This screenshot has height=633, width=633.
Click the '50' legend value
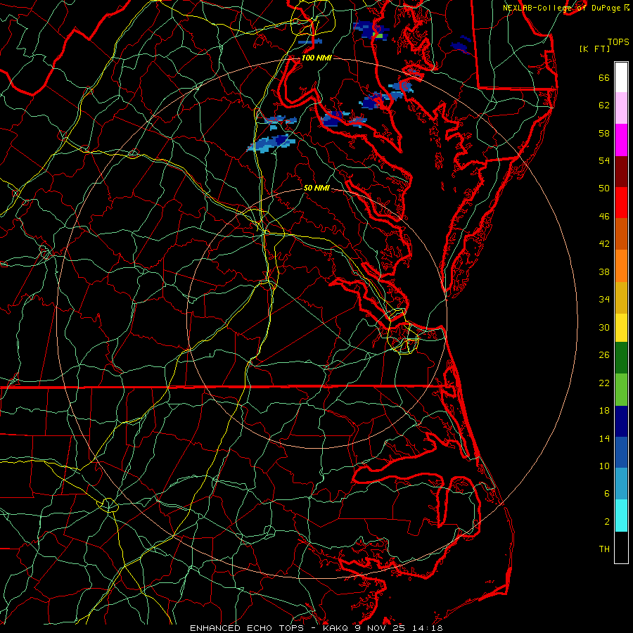pos(604,188)
